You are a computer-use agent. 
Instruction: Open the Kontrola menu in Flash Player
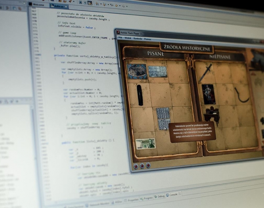click(x=138, y=39)
